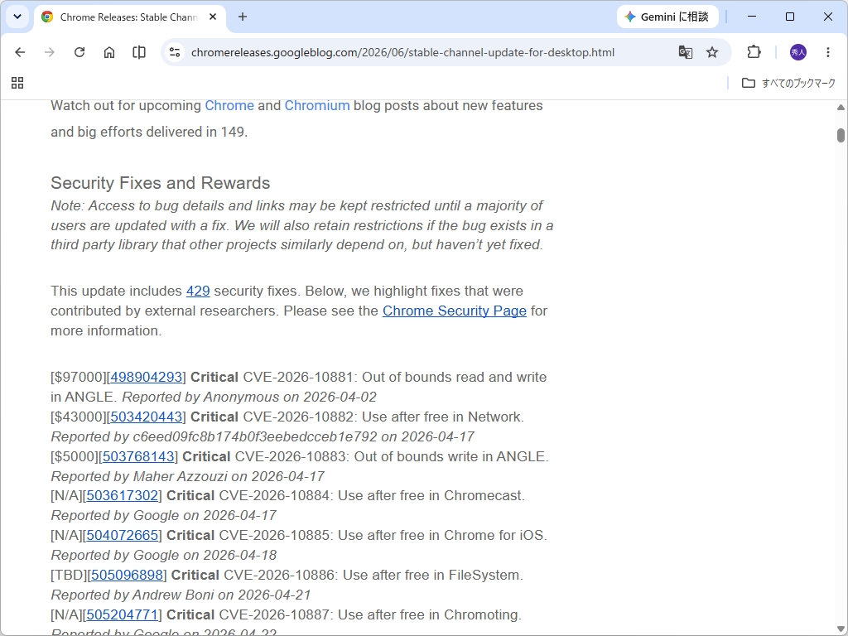Open the user profile avatar

coord(798,52)
